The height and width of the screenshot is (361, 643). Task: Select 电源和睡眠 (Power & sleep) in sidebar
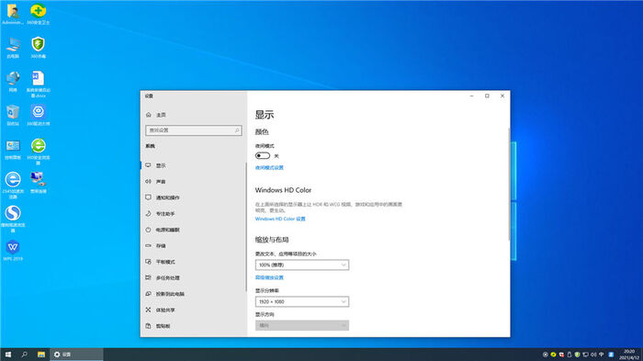click(193, 230)
